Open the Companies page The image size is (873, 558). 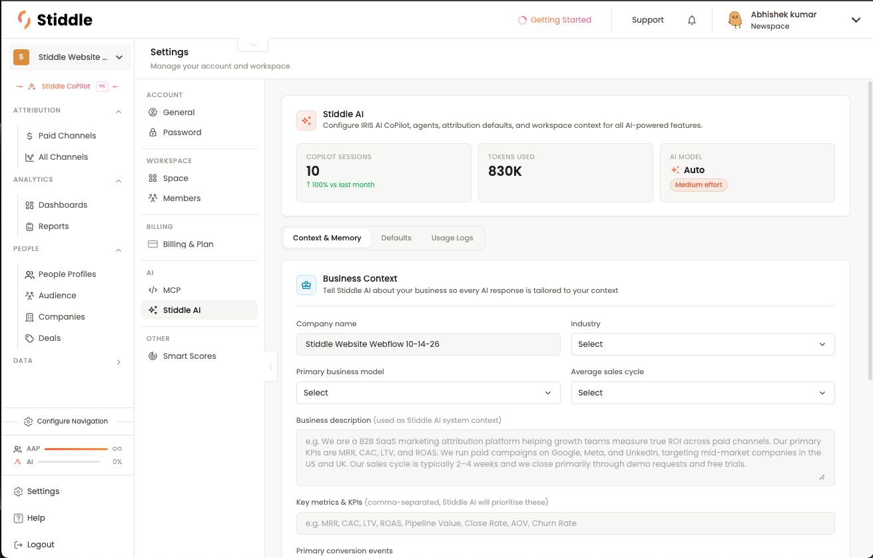click(61, 317)
